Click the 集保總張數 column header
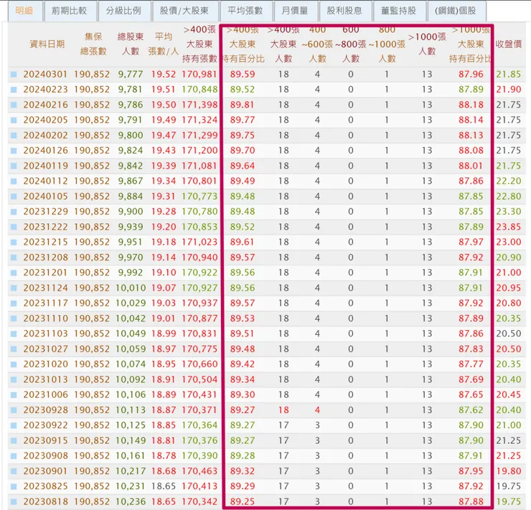Screen dimensions: 531x510 pyautogui.click(x=93, y=44)
